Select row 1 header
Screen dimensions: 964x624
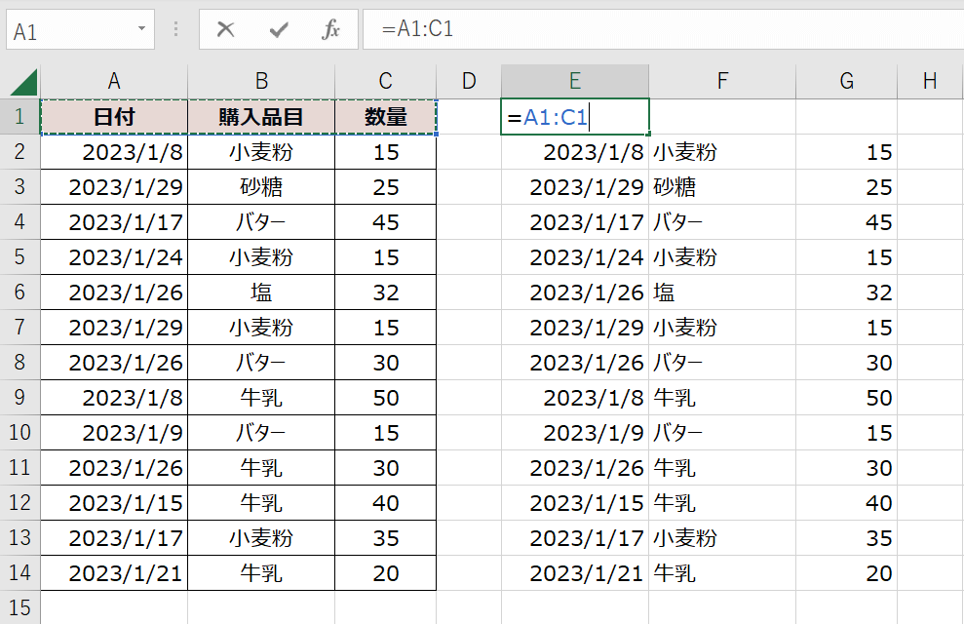pyautogui.click(x=19, y=117)
